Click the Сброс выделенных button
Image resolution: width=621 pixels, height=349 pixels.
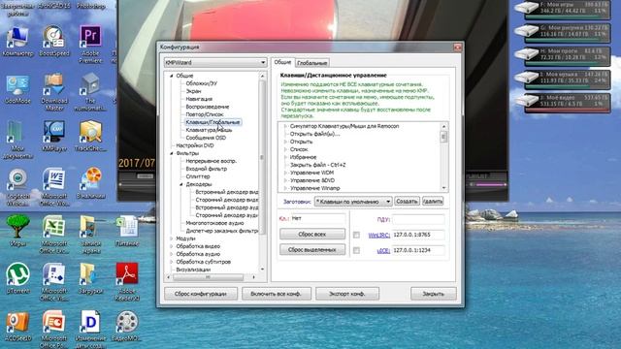click(x=312, y=250)
